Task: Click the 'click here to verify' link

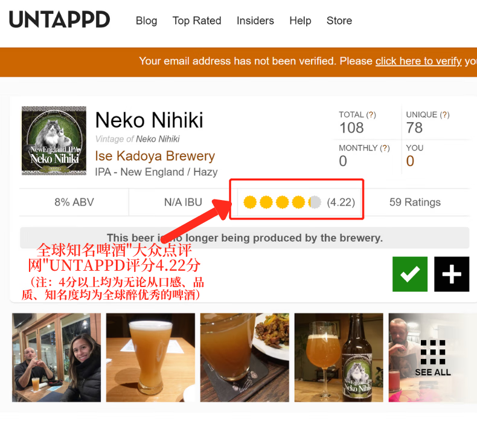Action: coord(418,61)
